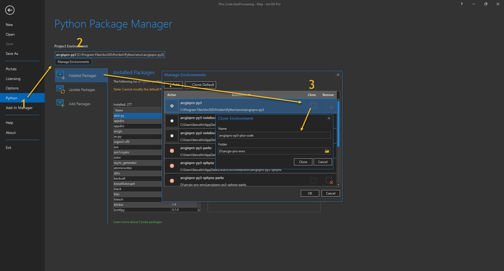
Task: Click clone icon for arcgispro-py3-sphynx-parks
Action: click(x=313, y=181)
